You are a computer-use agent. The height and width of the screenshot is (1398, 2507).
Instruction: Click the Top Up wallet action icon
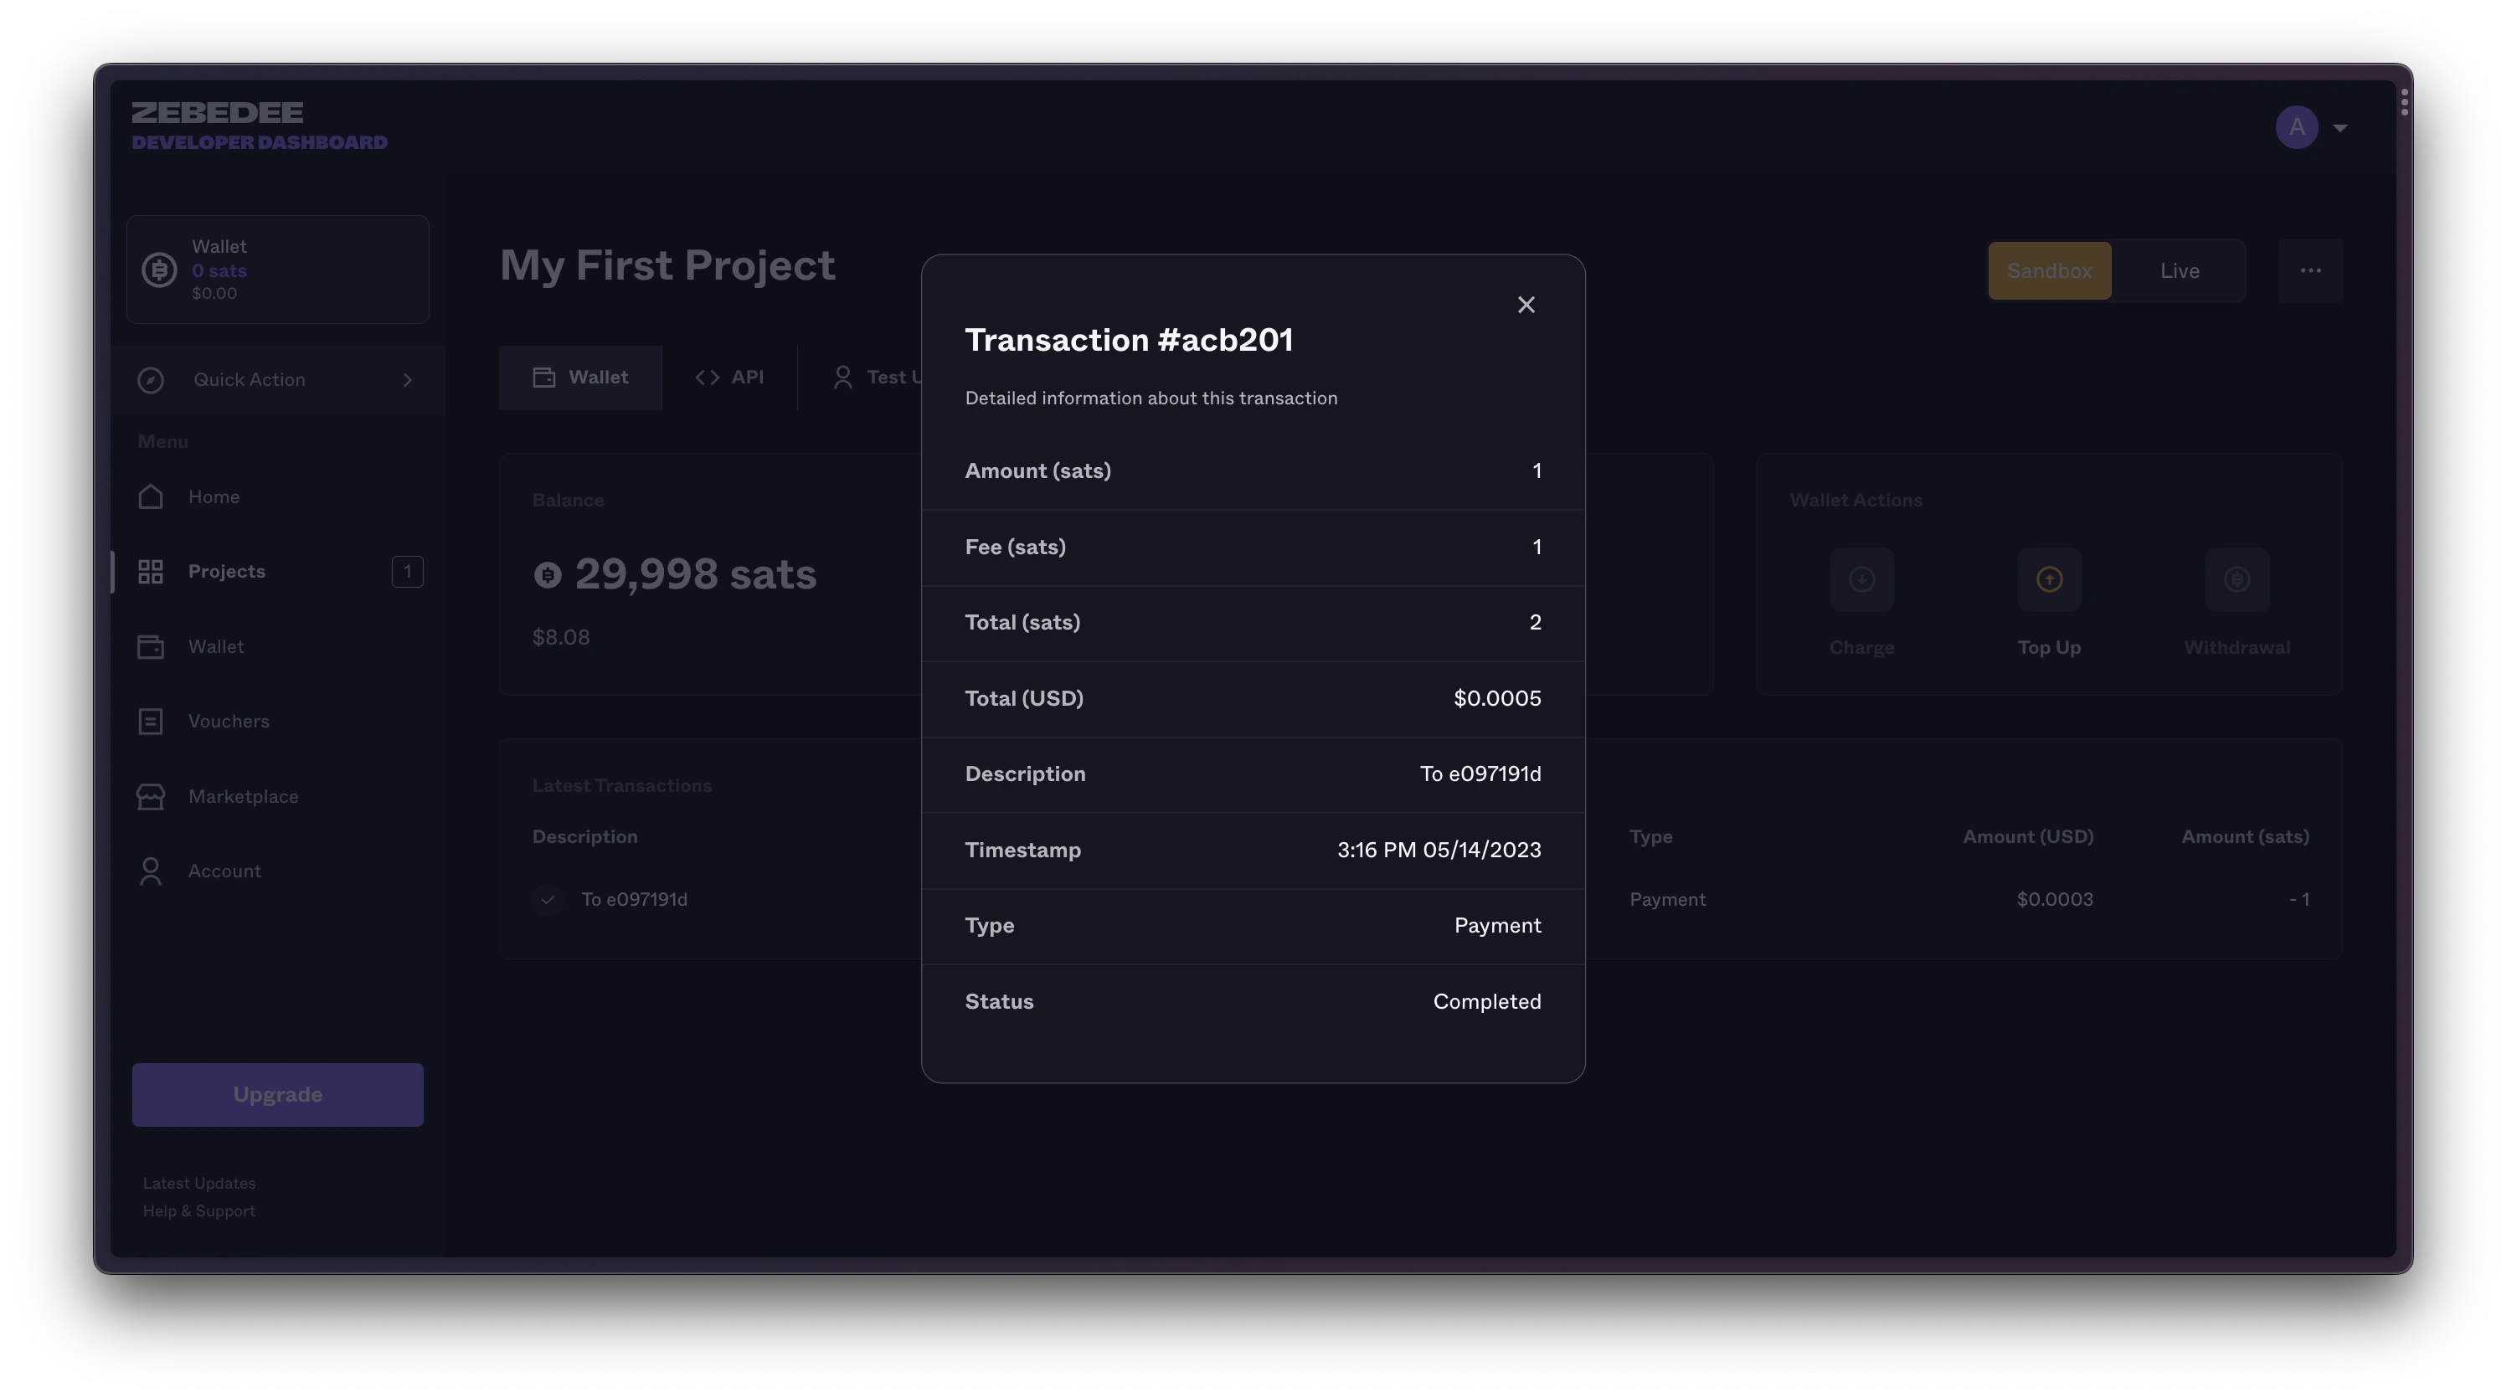2049,578
